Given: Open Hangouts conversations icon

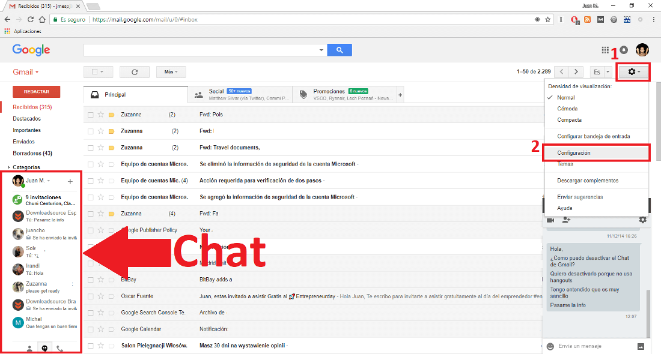Looking at the screenshot, I should click(x=44, y=348).
